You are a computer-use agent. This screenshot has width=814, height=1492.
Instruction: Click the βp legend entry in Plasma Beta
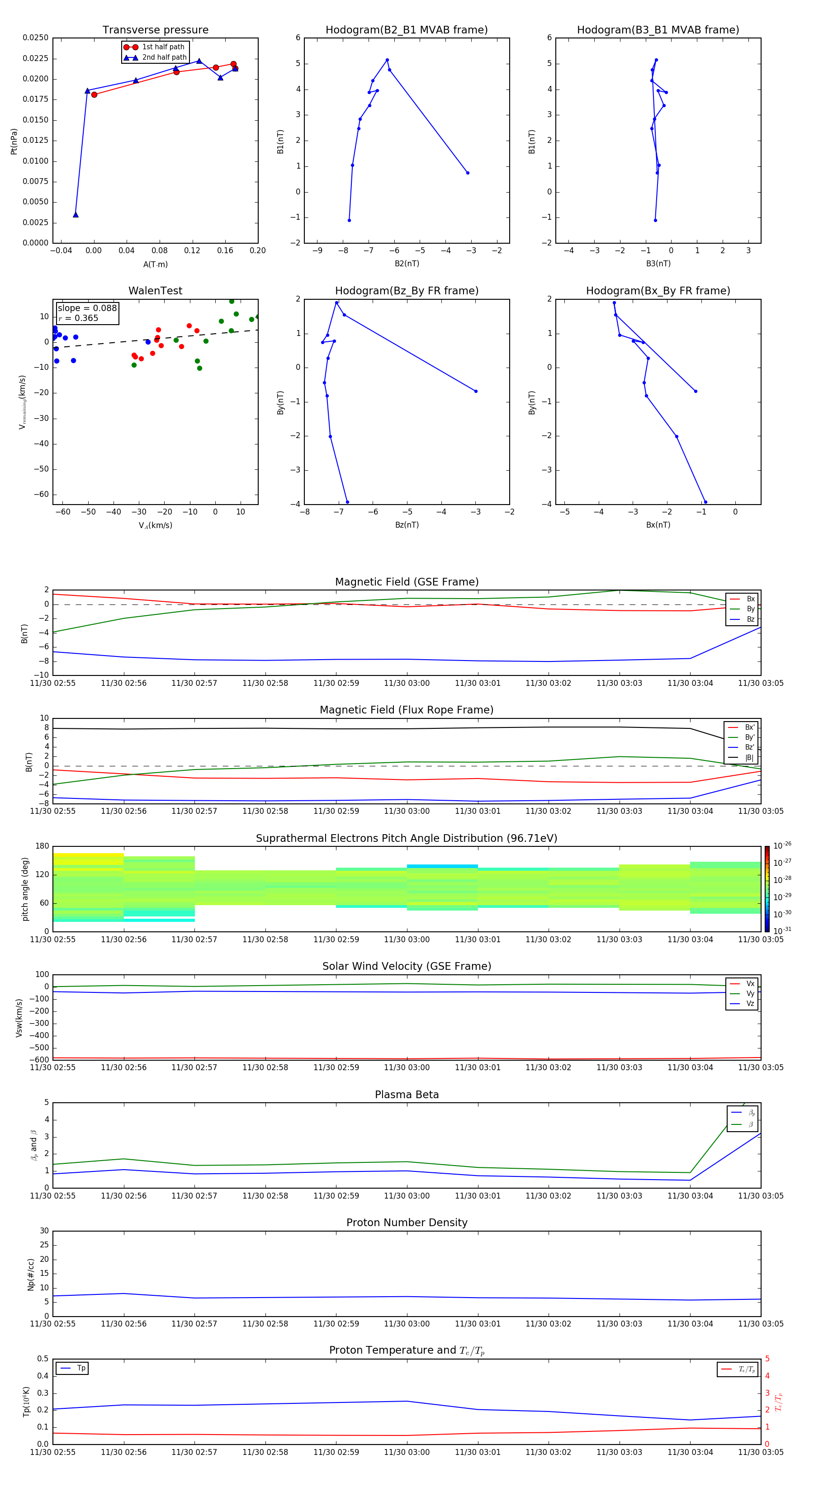pyautogui.click(x=743, y=1113)
